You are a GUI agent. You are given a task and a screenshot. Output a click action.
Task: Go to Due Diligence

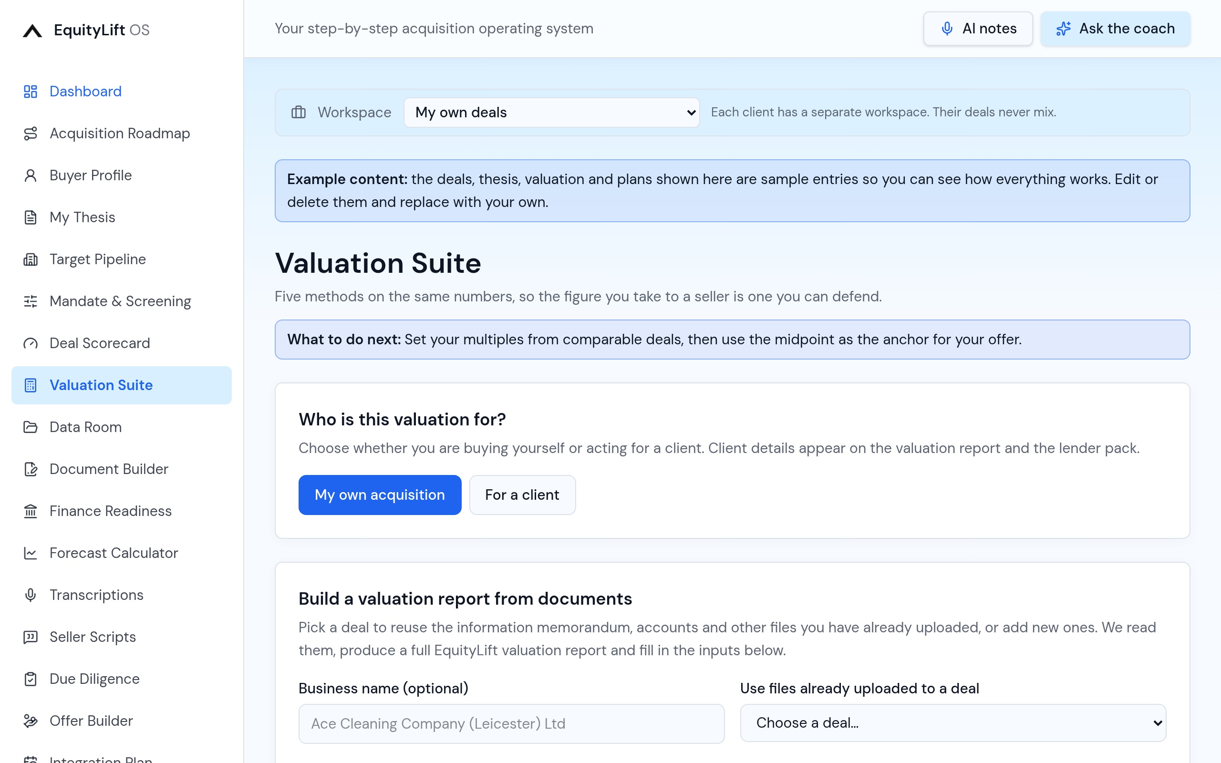coord(121,679)
